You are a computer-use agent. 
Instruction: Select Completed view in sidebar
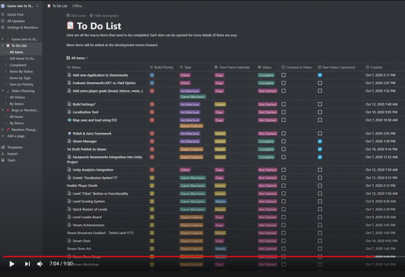pyautogui.click(x=18, y=65)
